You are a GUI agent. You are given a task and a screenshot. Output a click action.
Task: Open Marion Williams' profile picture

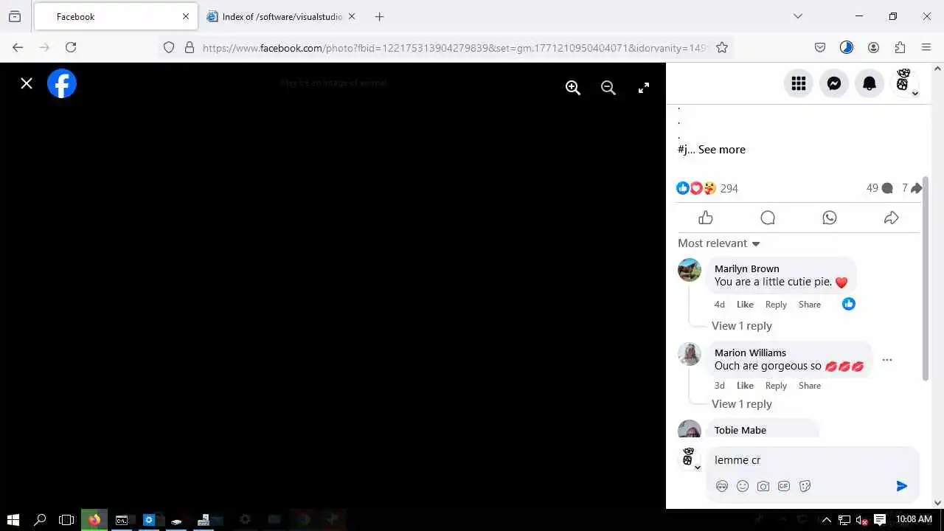point(690,354)
